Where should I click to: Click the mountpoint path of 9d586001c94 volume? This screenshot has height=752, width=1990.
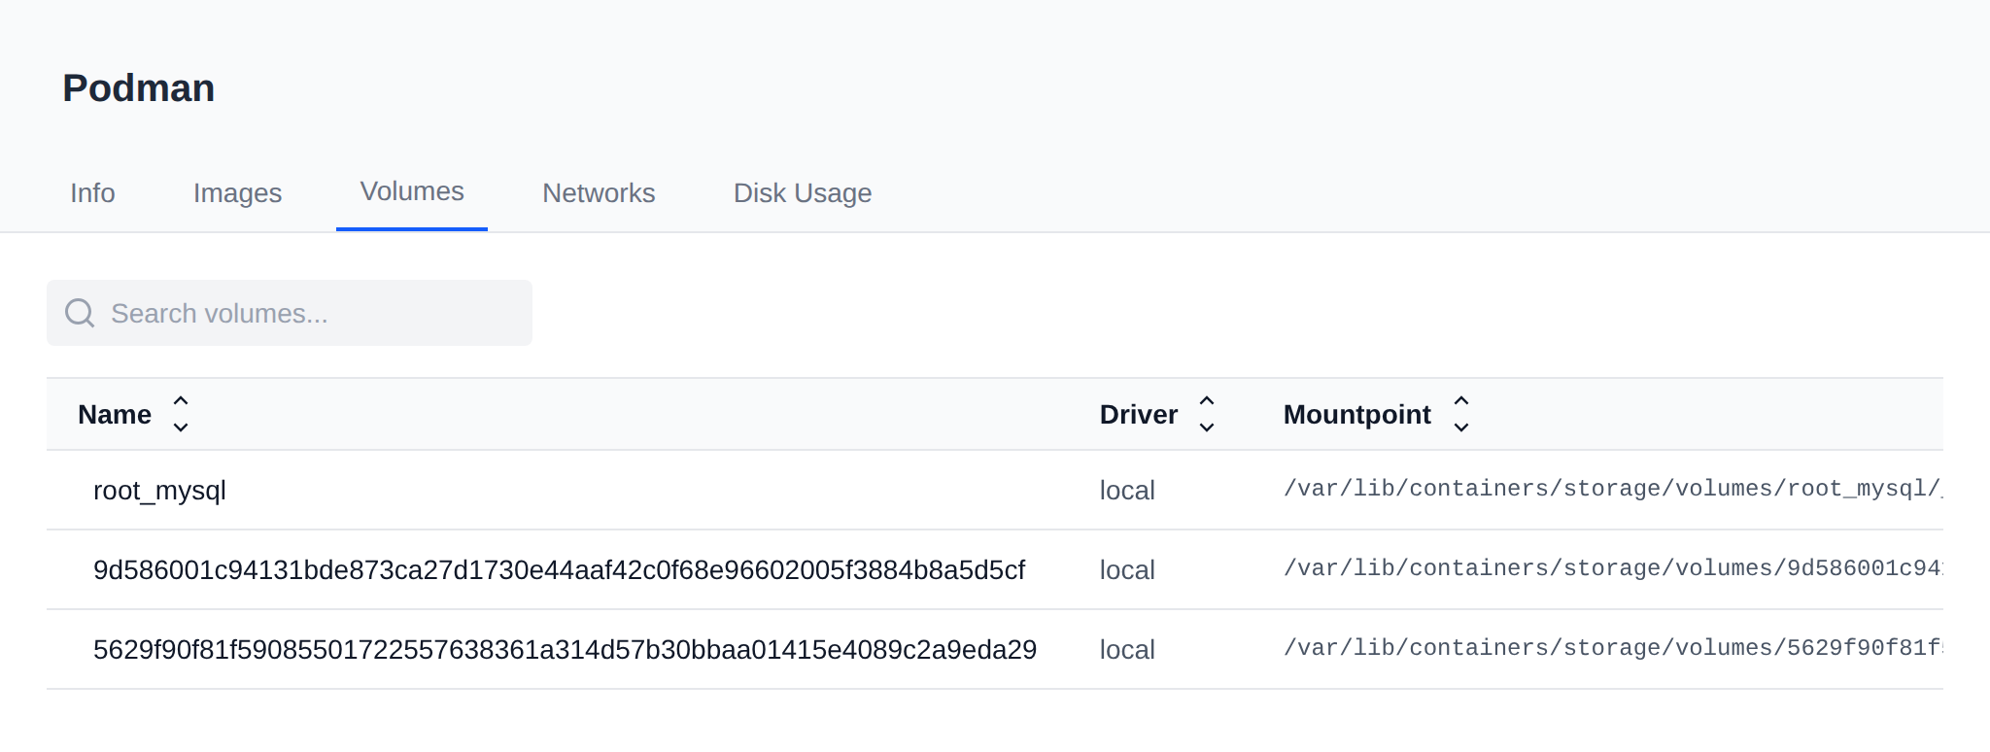click(1613, 568)
